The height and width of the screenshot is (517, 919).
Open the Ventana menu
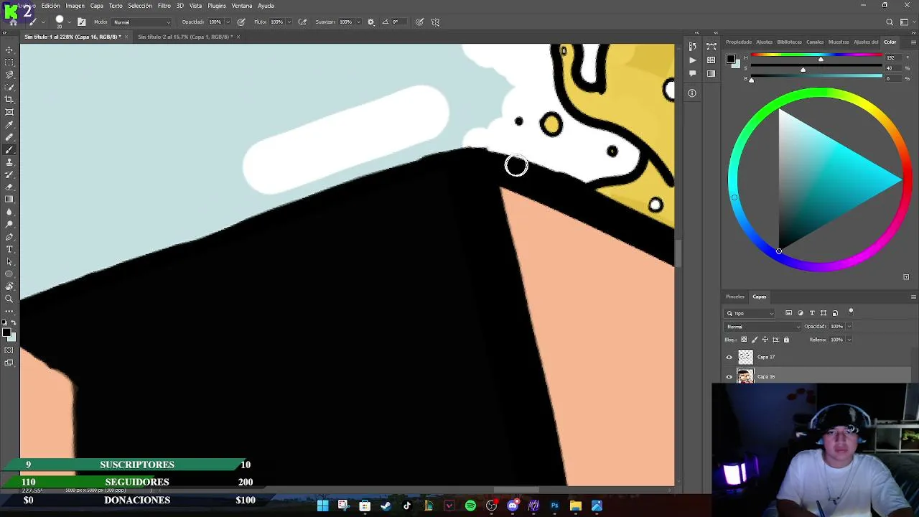coord(242,6)
